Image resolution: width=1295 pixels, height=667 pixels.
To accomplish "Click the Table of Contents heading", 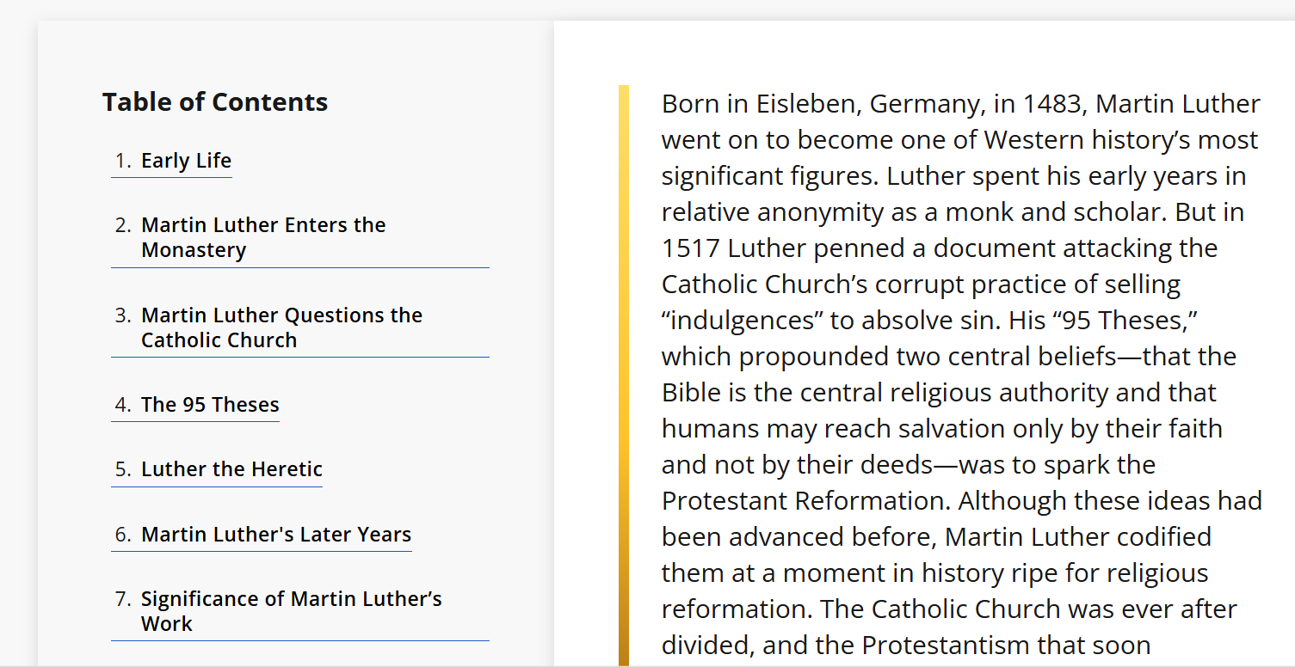I will [215, 102].
